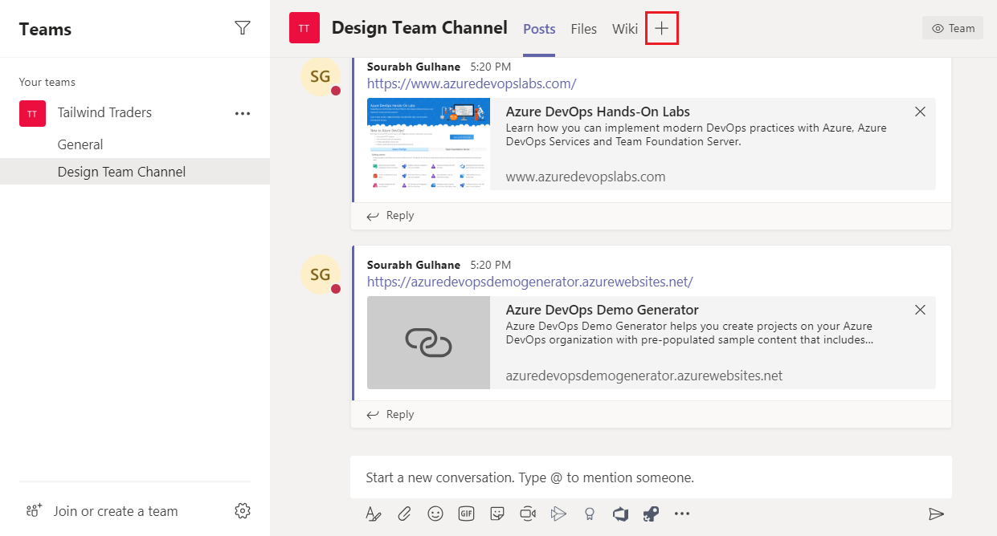Attach a file with the paperclip icon

405,514
